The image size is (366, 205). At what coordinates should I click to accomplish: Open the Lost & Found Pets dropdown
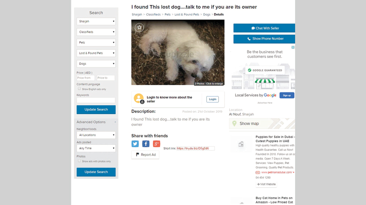tap(96, 53)
